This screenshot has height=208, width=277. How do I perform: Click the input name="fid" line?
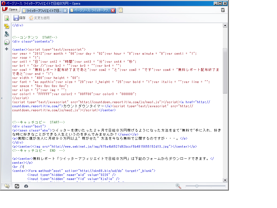(73, 179)
